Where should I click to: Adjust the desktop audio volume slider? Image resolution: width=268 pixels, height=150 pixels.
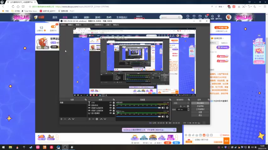click(x=138, y=108)
